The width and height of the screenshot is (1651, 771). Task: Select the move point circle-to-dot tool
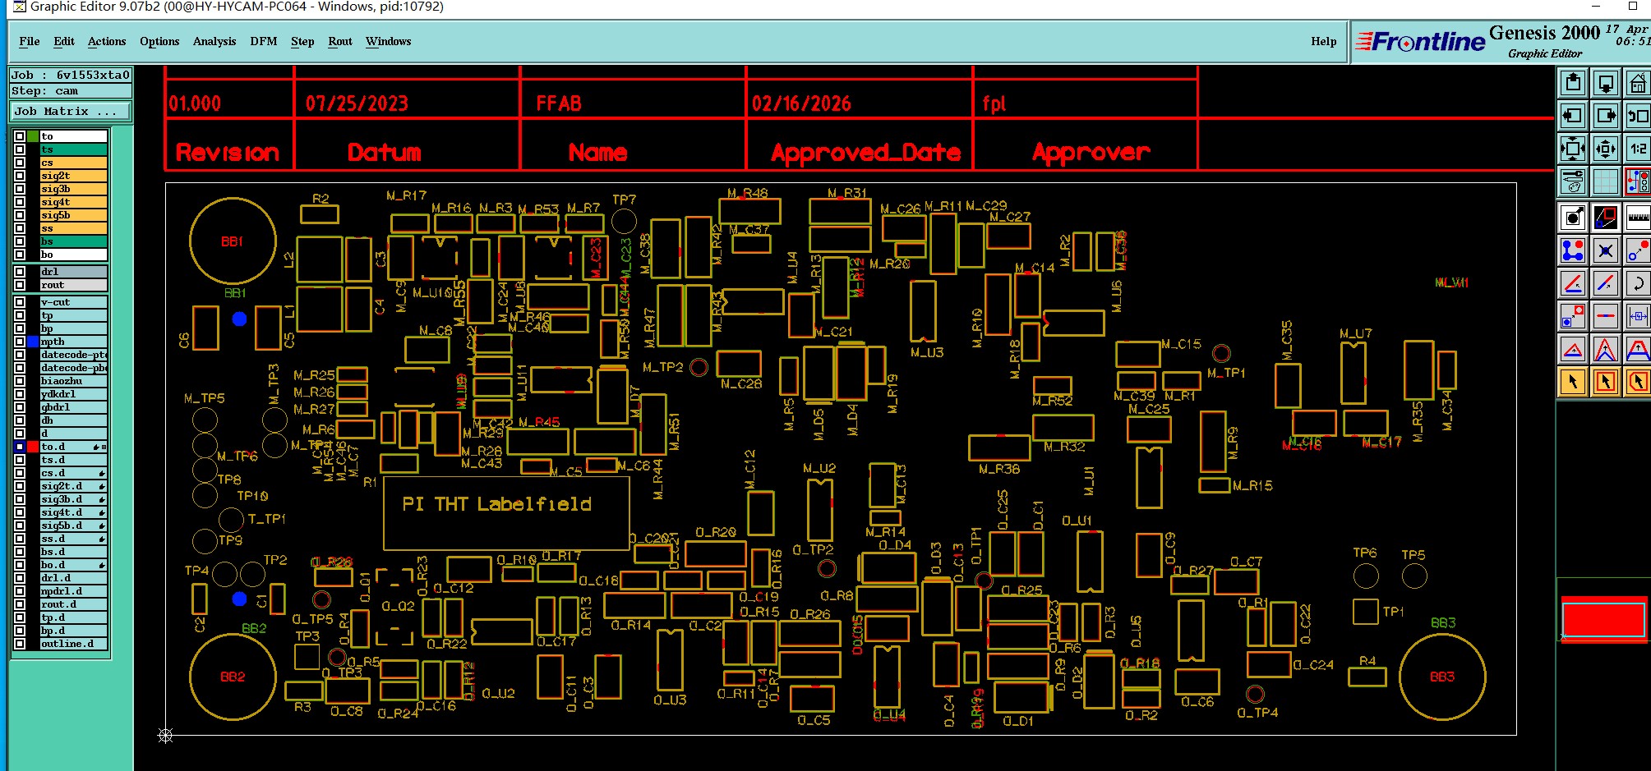click(1638, 250)
